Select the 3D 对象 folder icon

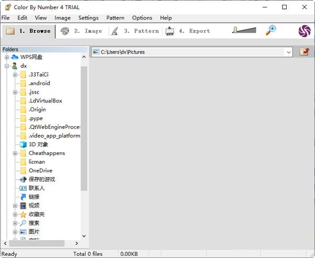(x=23, y=145)
